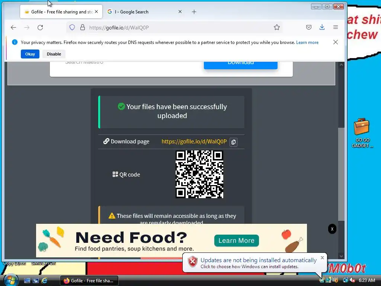Close the Gofile tab
This screenshot has height=286, width=381.
[x=96, y=12]
